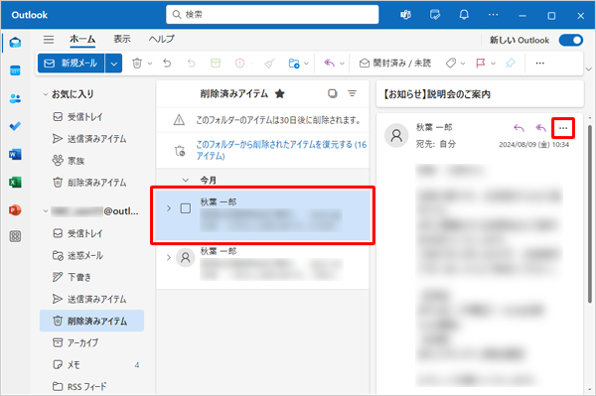
Task: Click the favorite star next to folder title
Action: click(280, 93)
